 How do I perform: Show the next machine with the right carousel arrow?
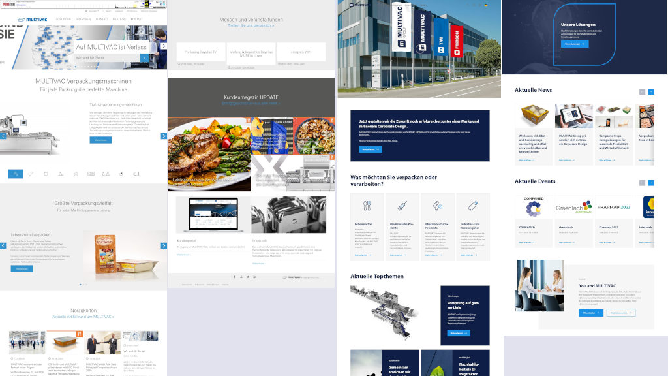[164, 136]
